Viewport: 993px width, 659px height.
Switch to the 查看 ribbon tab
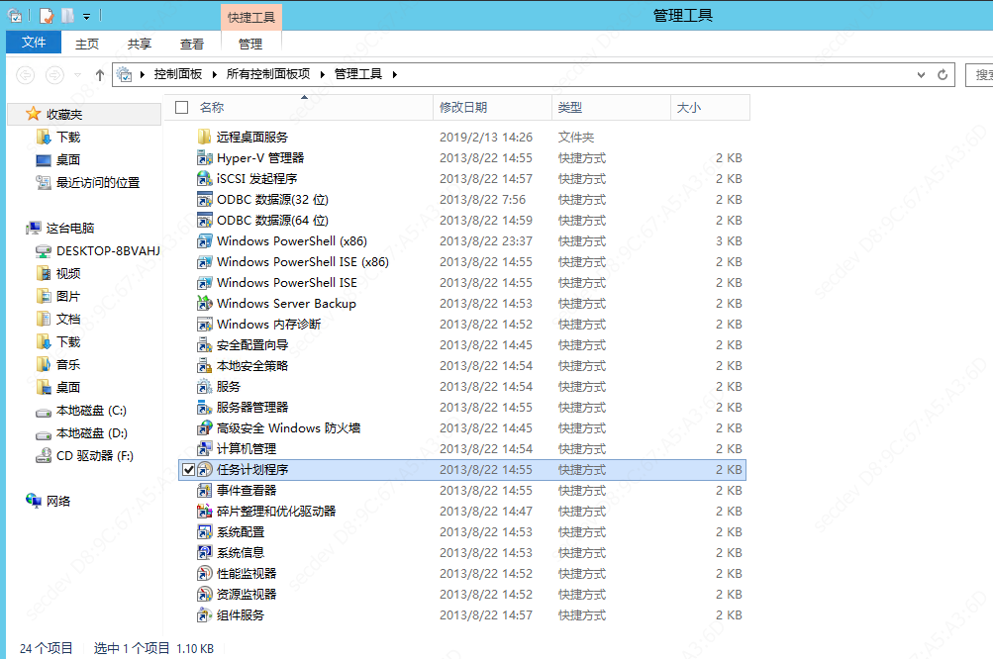tap(191, 43)
